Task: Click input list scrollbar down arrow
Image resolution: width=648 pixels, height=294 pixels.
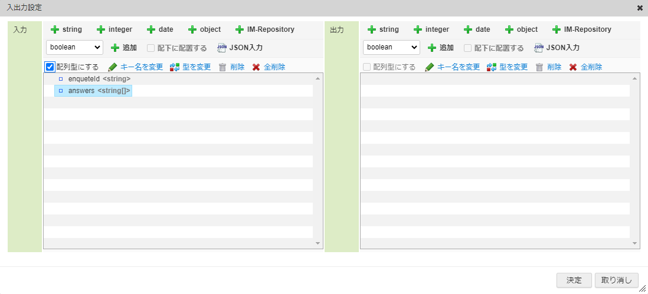Action: click(x=318, y=243)
